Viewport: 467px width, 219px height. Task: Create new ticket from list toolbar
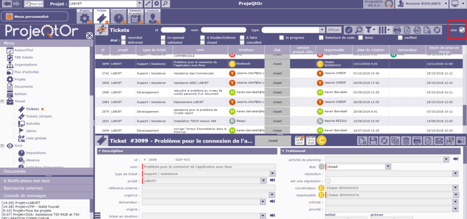tap(427, 30)
